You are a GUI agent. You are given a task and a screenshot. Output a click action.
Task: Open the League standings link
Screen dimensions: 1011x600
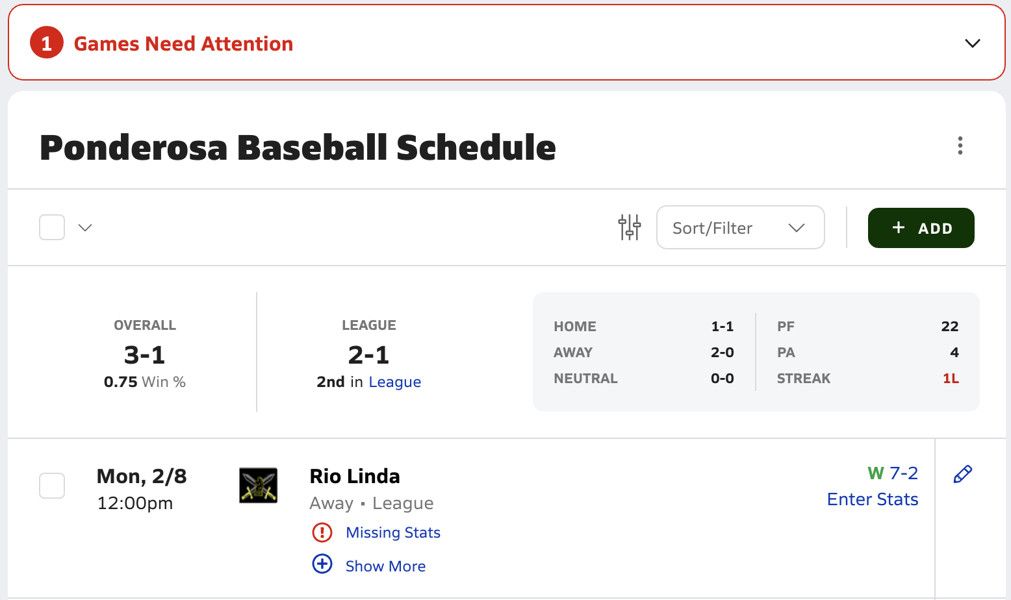pos(395,382)
